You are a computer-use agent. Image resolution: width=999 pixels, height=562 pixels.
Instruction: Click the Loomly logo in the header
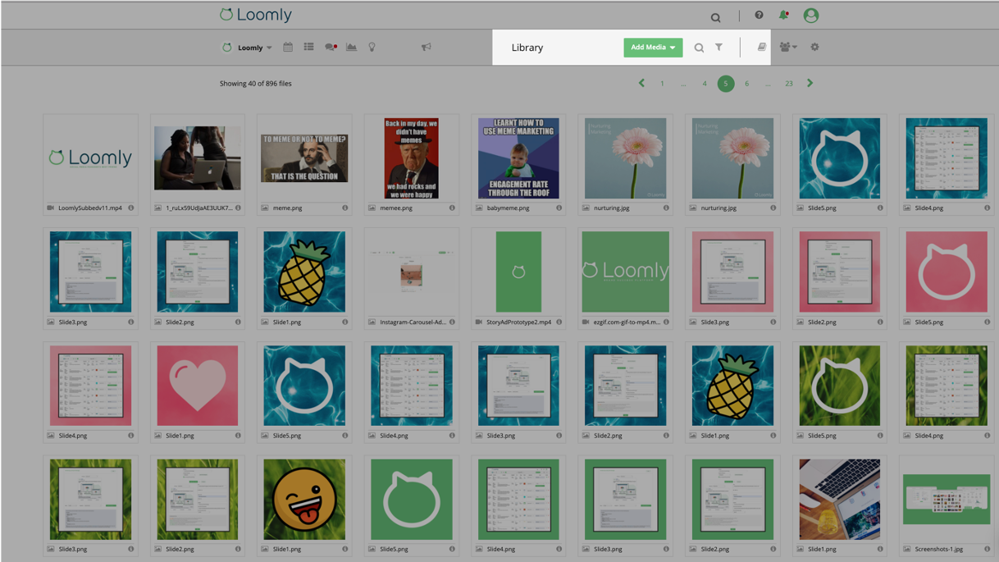[256, 15]
